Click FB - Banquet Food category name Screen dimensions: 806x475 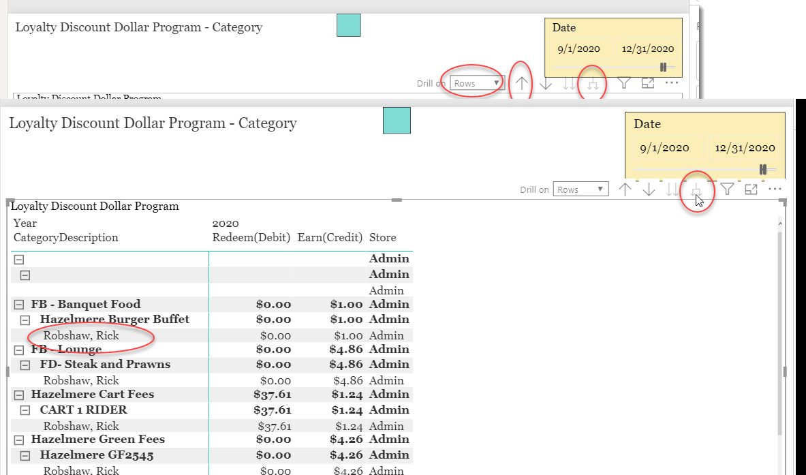[x=86, y=305]
